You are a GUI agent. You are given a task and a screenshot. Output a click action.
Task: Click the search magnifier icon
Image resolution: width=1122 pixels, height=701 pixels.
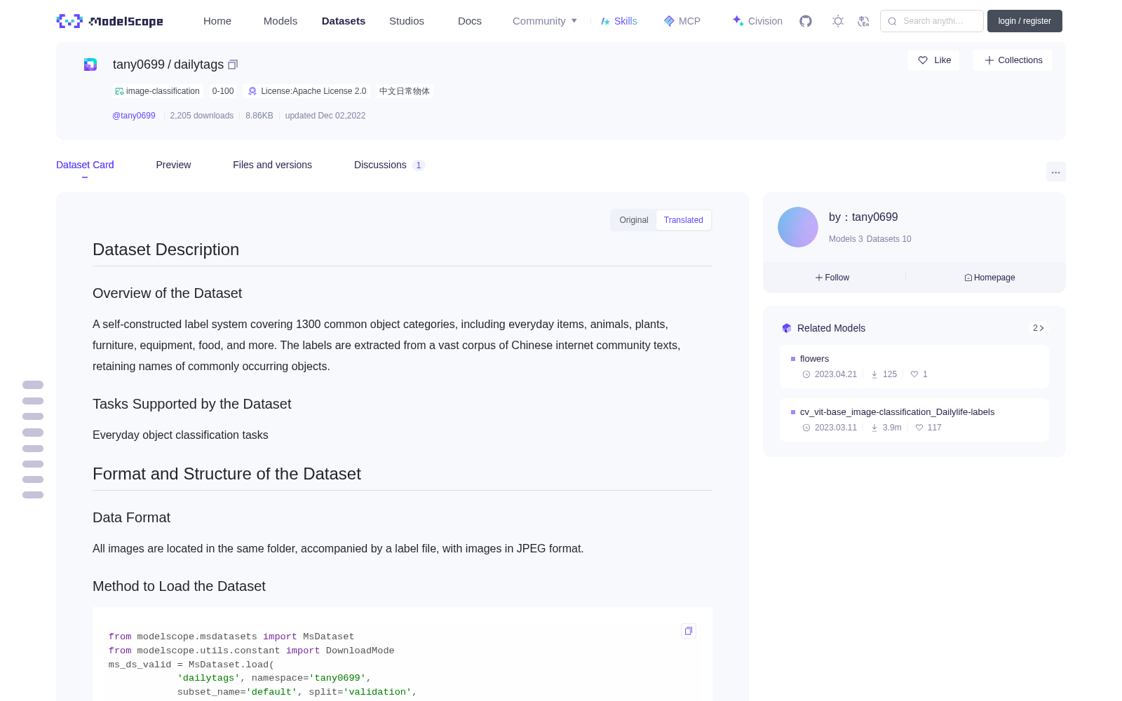click(892, 21)
